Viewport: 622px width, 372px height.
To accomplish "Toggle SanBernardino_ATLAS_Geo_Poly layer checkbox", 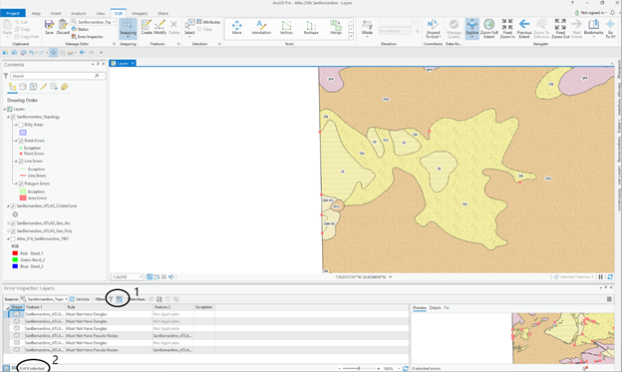I will point(13,231).
